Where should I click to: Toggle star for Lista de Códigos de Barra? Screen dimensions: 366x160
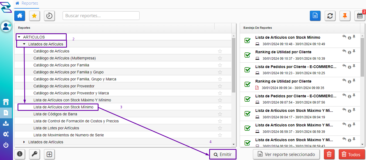[220, 114]
